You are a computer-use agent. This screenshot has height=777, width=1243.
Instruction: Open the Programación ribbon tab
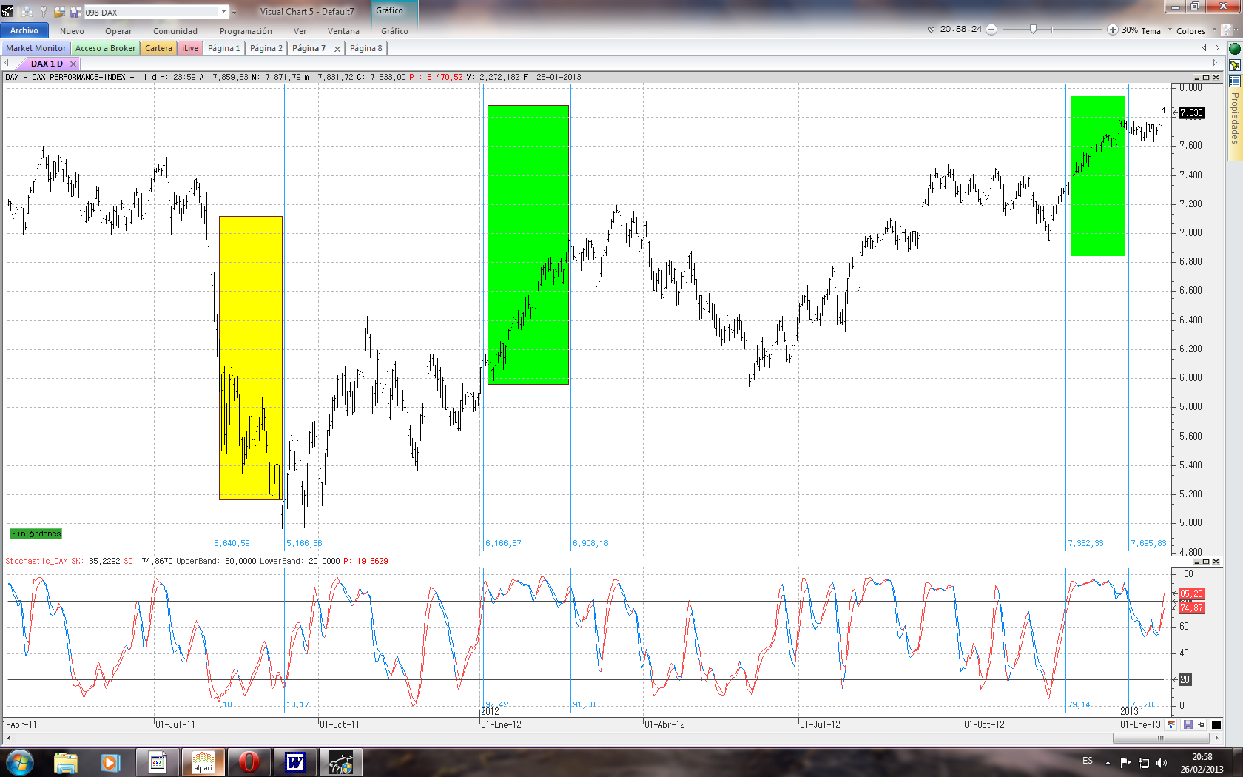(x=246, y=31)
